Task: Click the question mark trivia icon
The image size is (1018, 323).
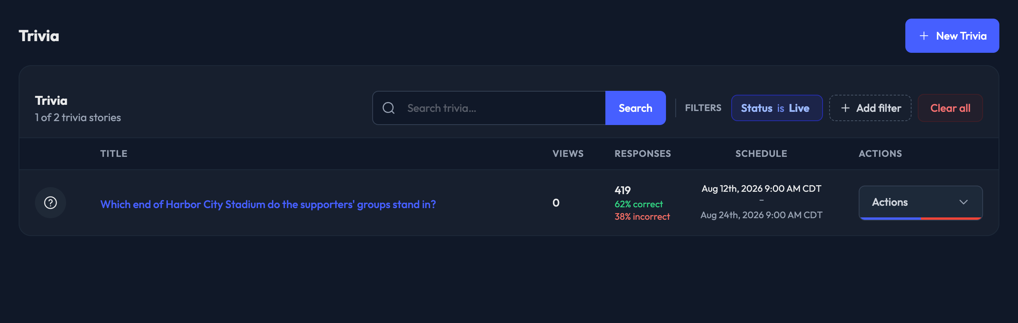Action: pos(50,203)
